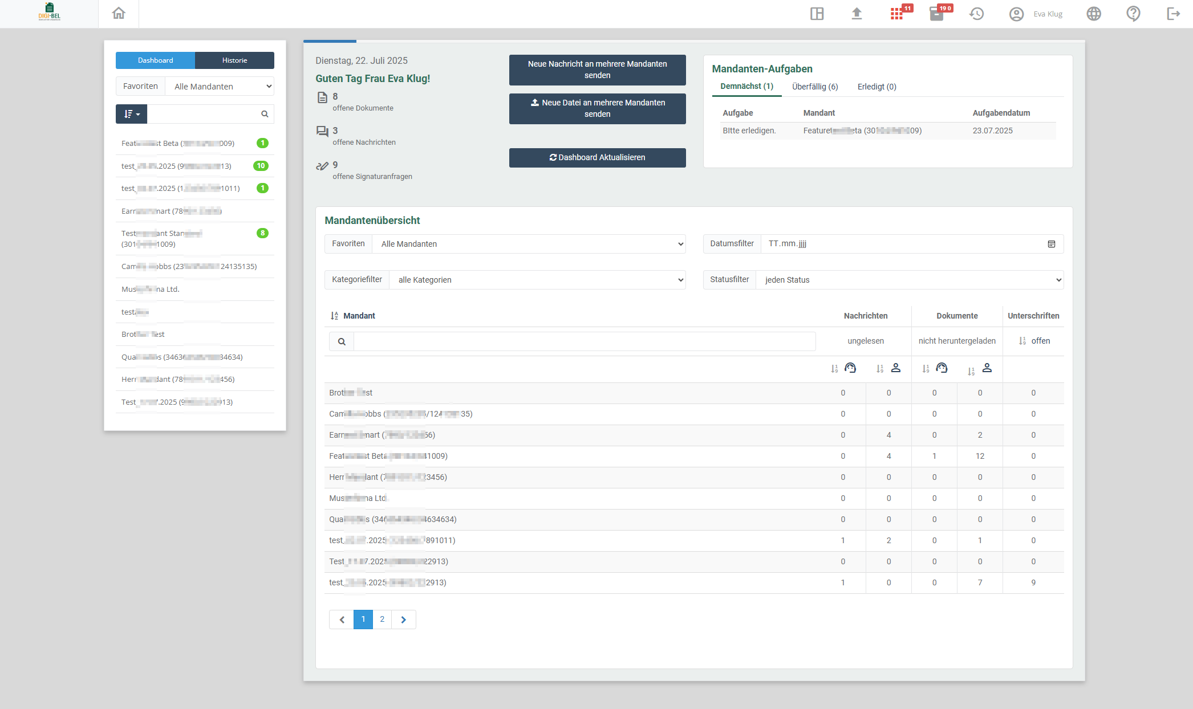Screen dimensions: 1193x709
Task: Click the Dashboard Aktualisieren button
Action: coord(597,158)
